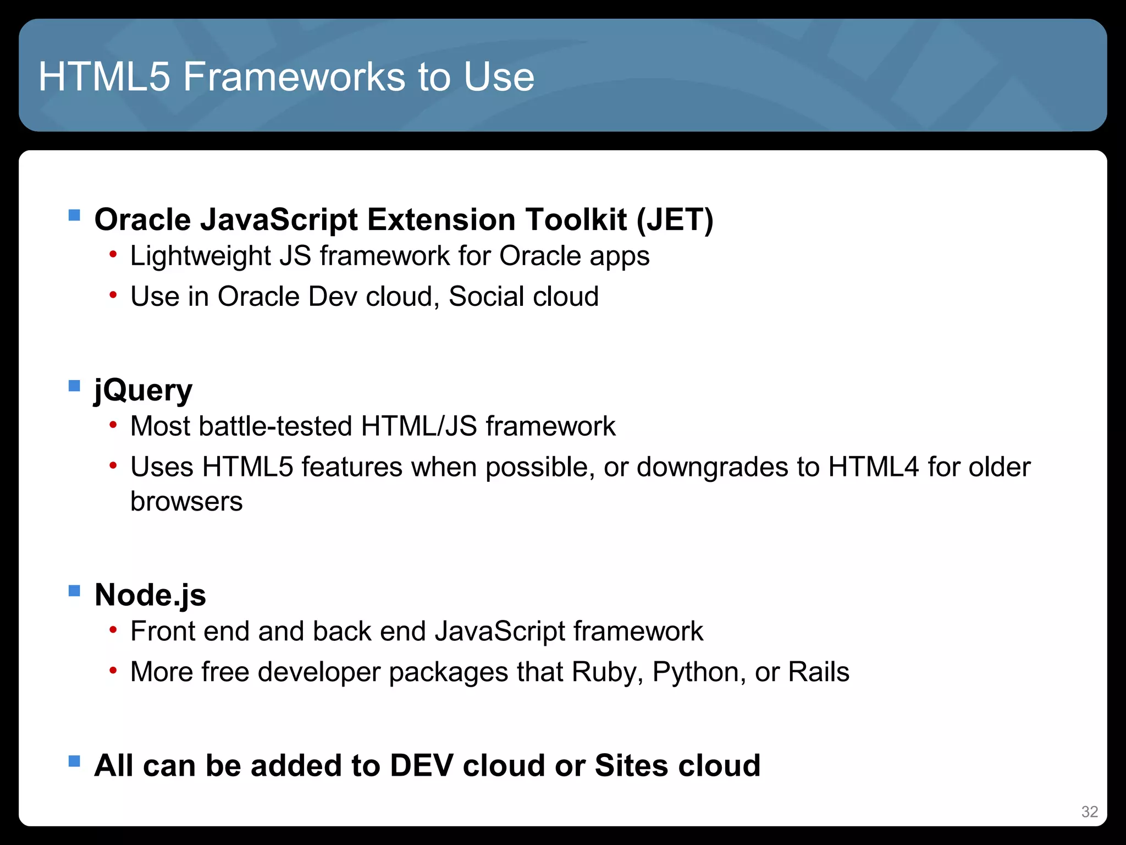Image resolution: width=1126 pixels, height=845 pixels.
Task: Click the red dot before 'Front end and back end'
Action: 113,630
